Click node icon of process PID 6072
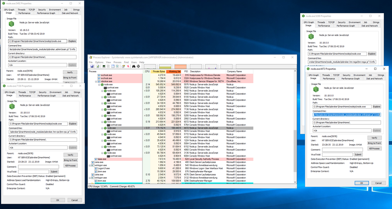The image size is (392, 209). 105,122
